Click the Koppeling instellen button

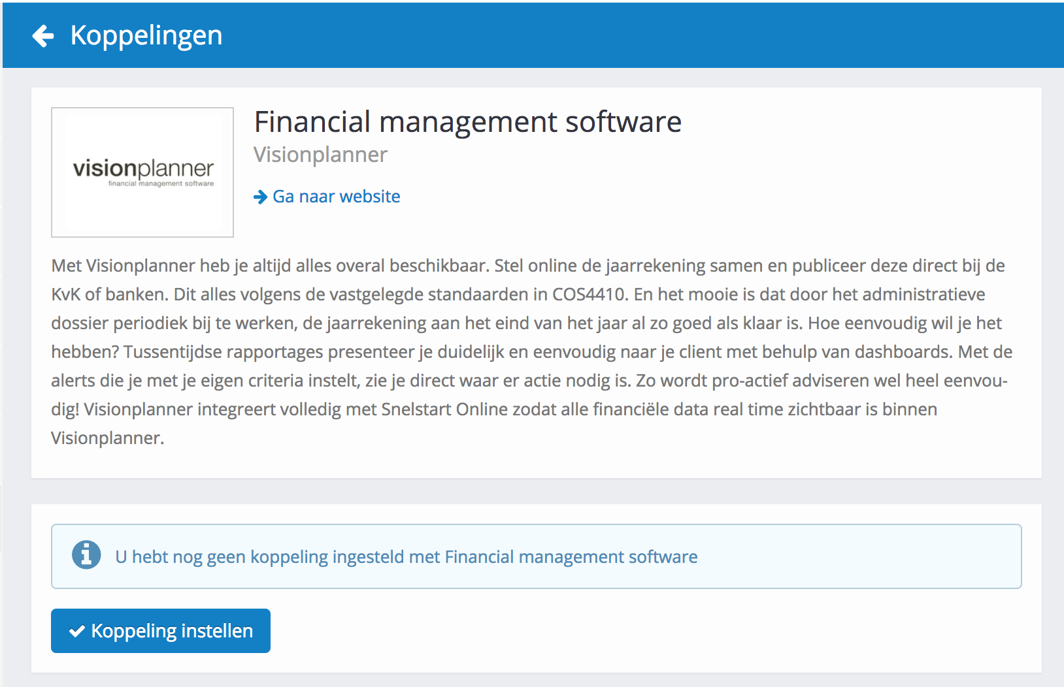(161, 631)
